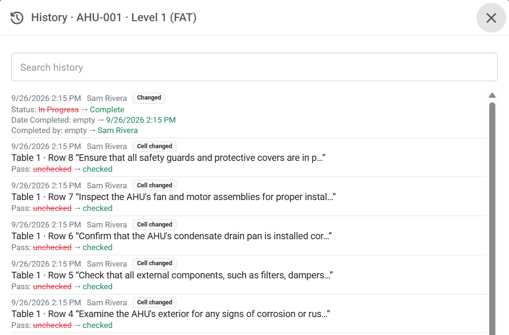
Task: Click the Pass unchecked → checked line for Row 8
Action: (x=62, y=169)
